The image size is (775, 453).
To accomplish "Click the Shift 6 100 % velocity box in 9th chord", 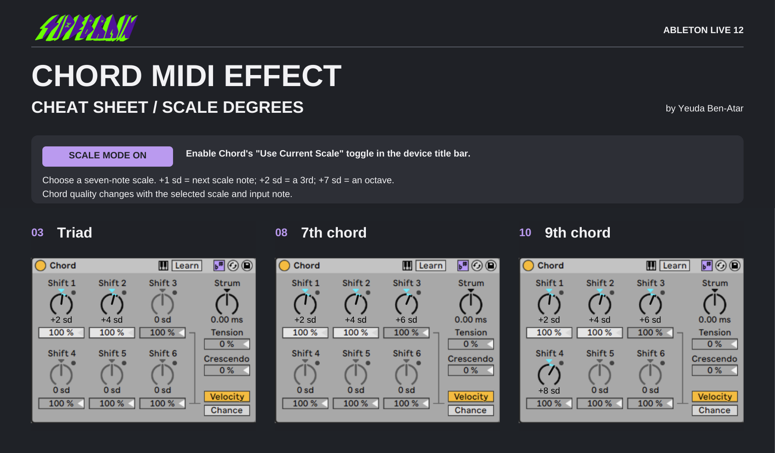I will [650, 403].
